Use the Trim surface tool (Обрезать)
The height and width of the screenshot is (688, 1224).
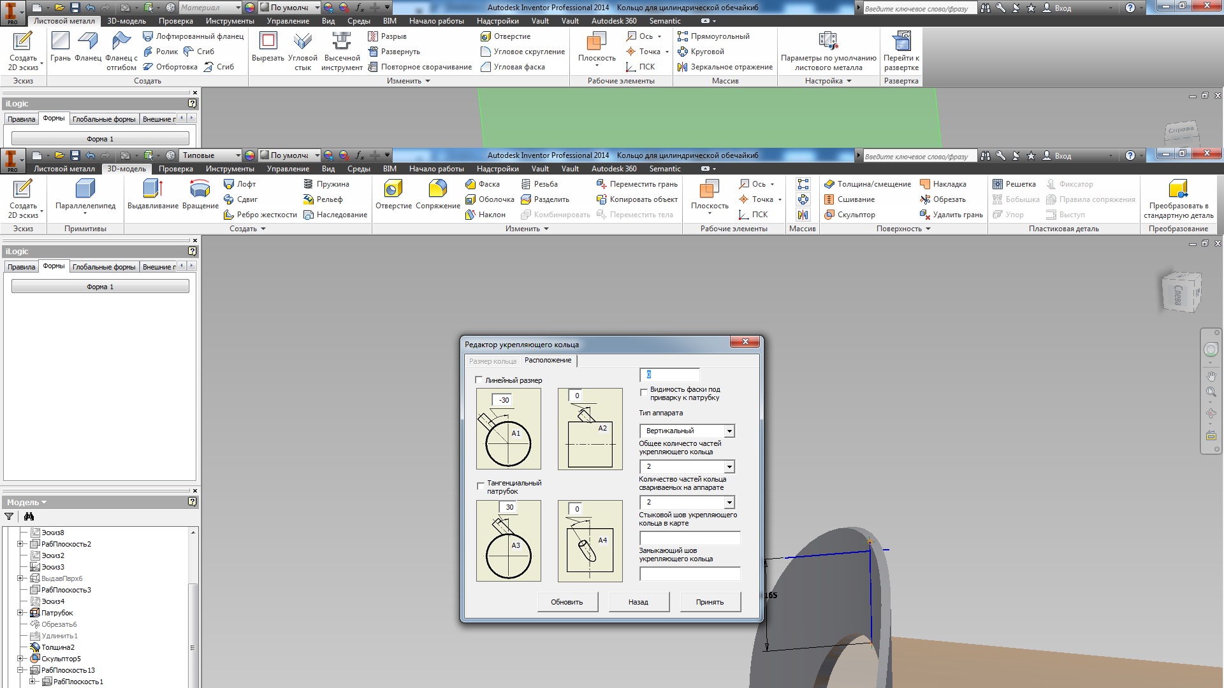coord(943,199)
